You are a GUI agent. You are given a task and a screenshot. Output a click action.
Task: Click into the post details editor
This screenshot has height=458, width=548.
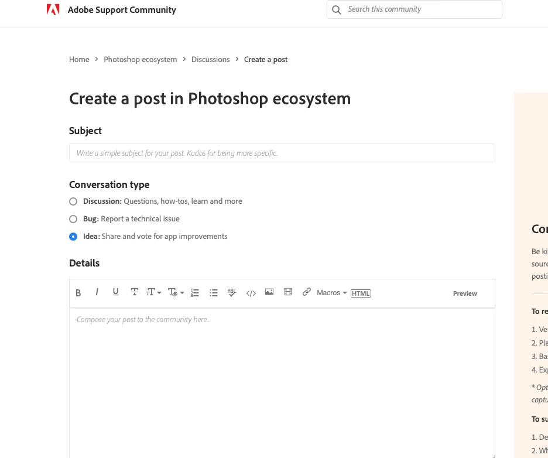[282, 383]
